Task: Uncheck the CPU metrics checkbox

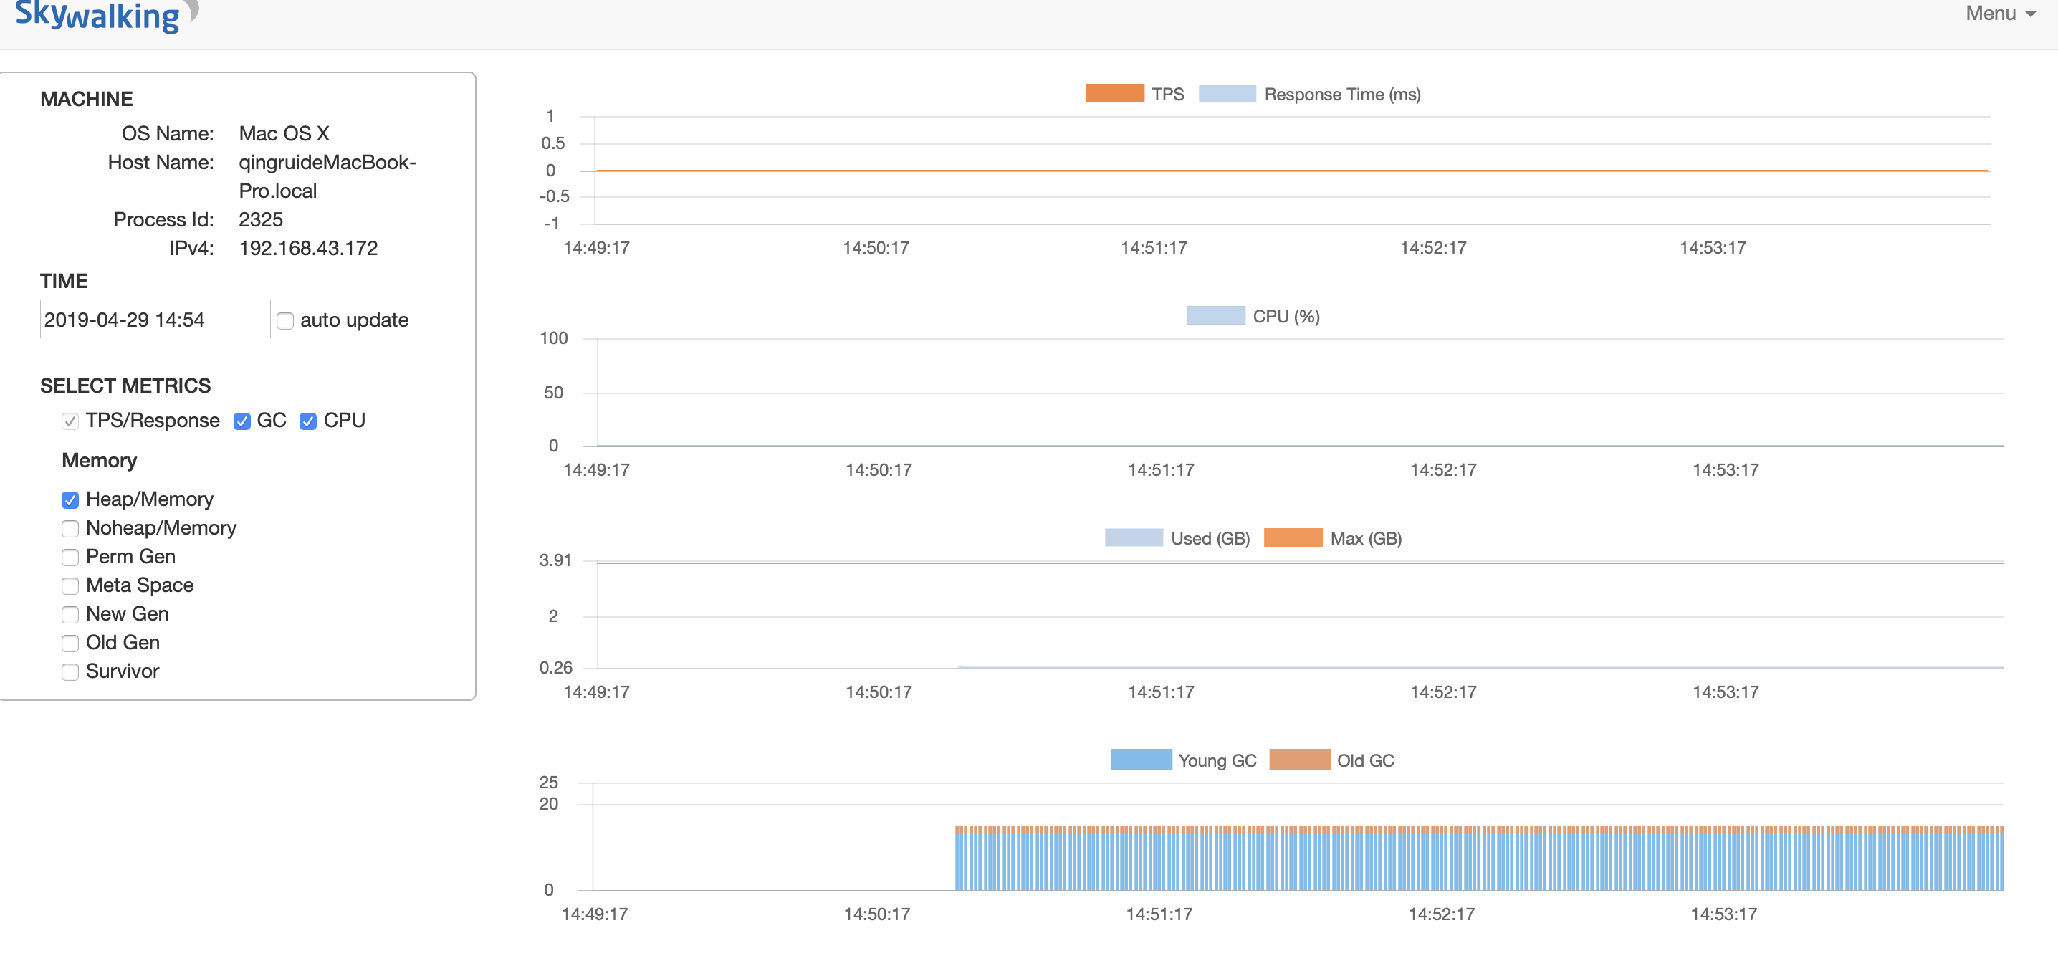Action: [x=307, y=421]
